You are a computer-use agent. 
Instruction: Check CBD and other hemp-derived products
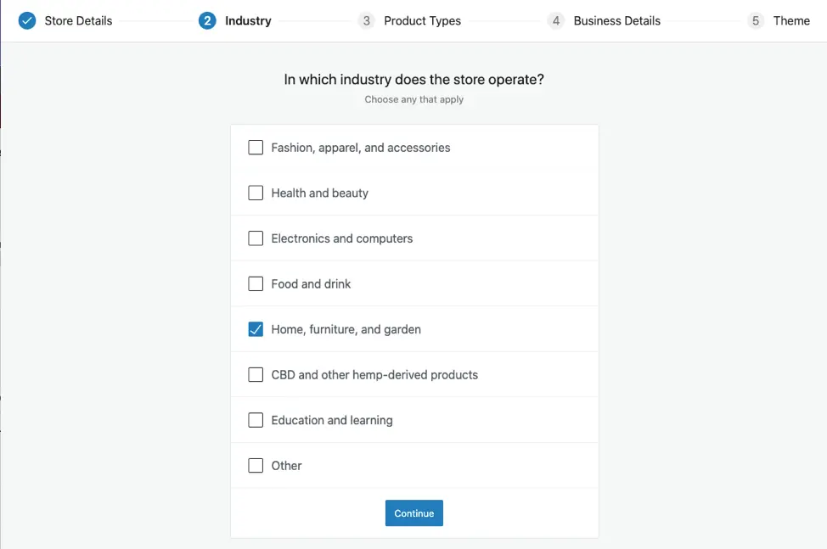tap(256, 374)
